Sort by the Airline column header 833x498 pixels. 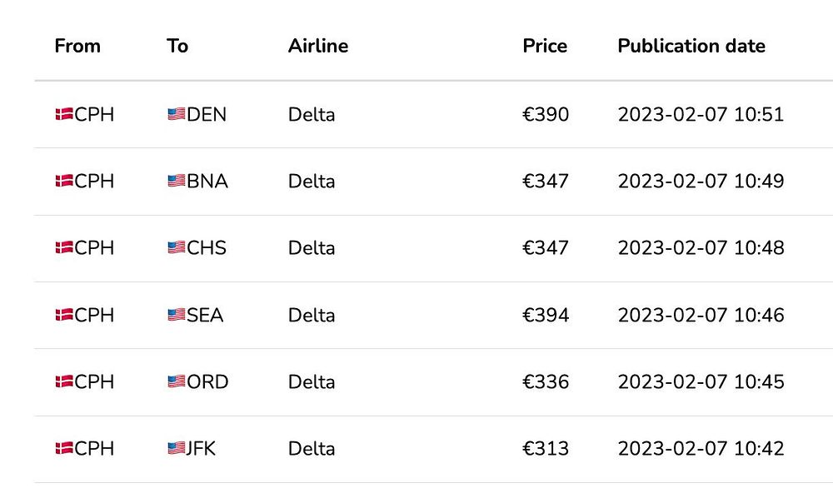318,46
